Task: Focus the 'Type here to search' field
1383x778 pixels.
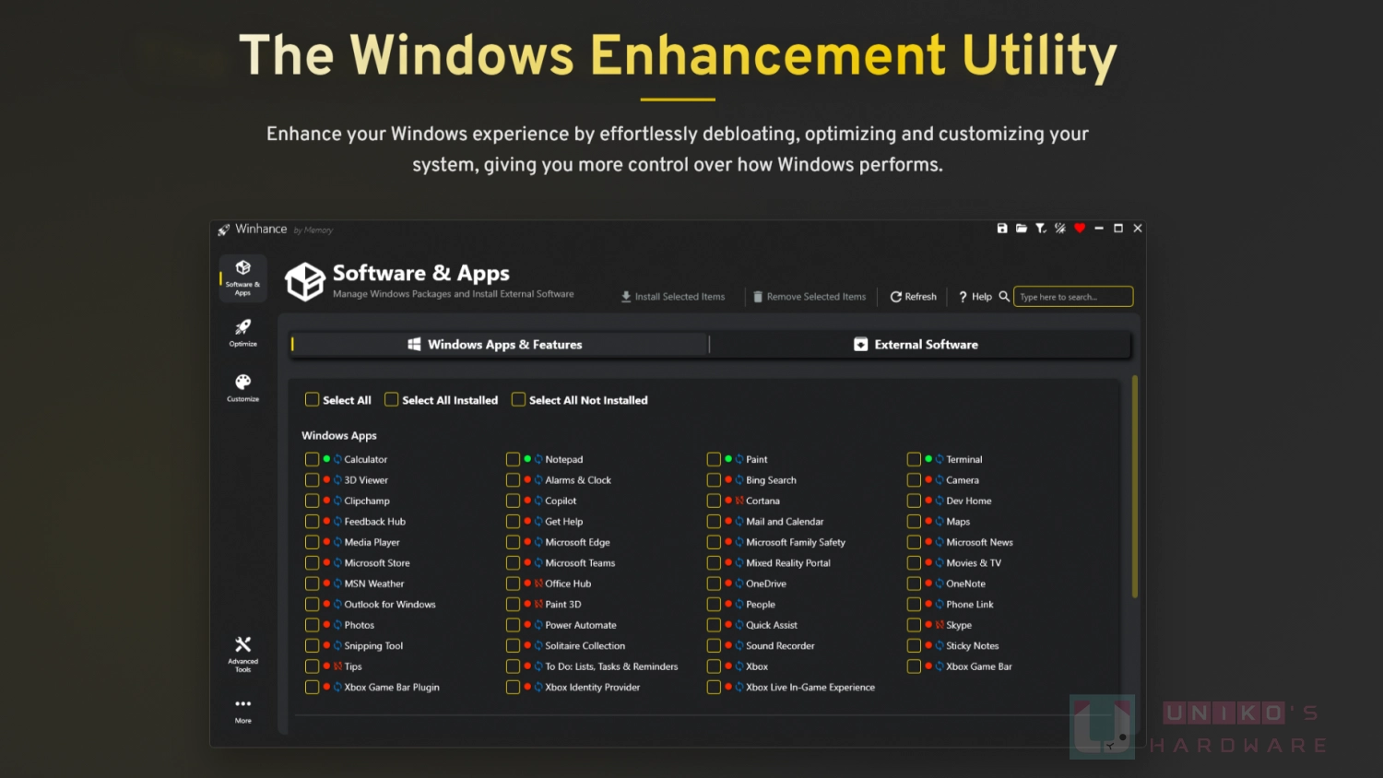Action: click(1073, 297)
